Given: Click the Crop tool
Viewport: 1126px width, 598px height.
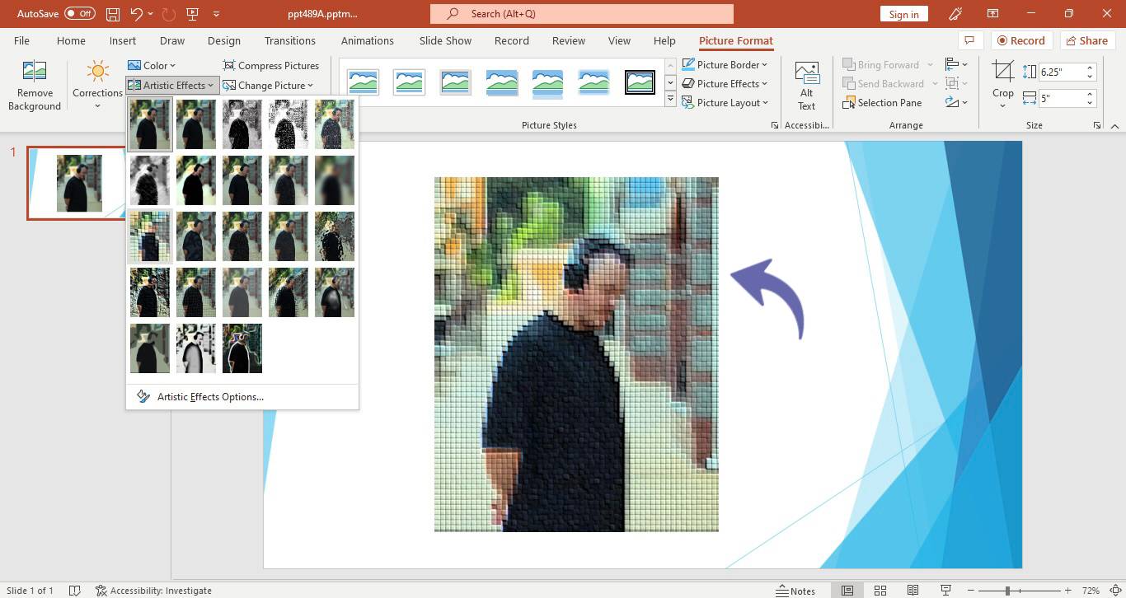Looking at the screenshot, I should (x=1002, y=72).
